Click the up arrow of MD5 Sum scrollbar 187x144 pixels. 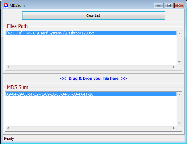tap(179, 95)
